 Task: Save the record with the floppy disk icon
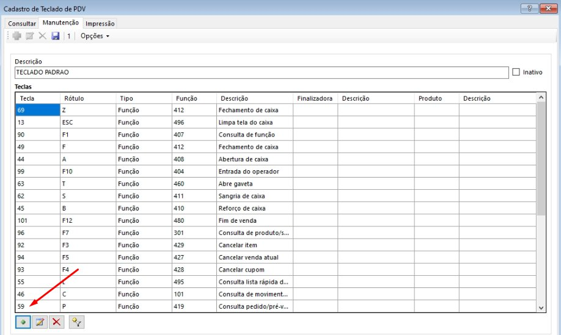click(x=55, y=36)
